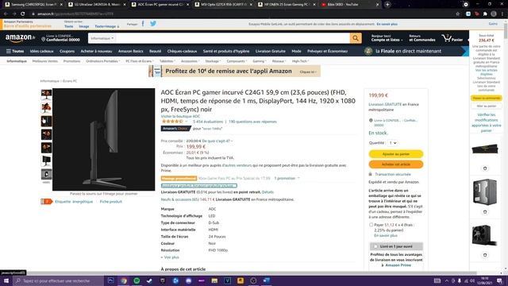Switch to the Samsung monitor tab
The width and height of the screenshot is (508, 286).
tap(33, 5)
